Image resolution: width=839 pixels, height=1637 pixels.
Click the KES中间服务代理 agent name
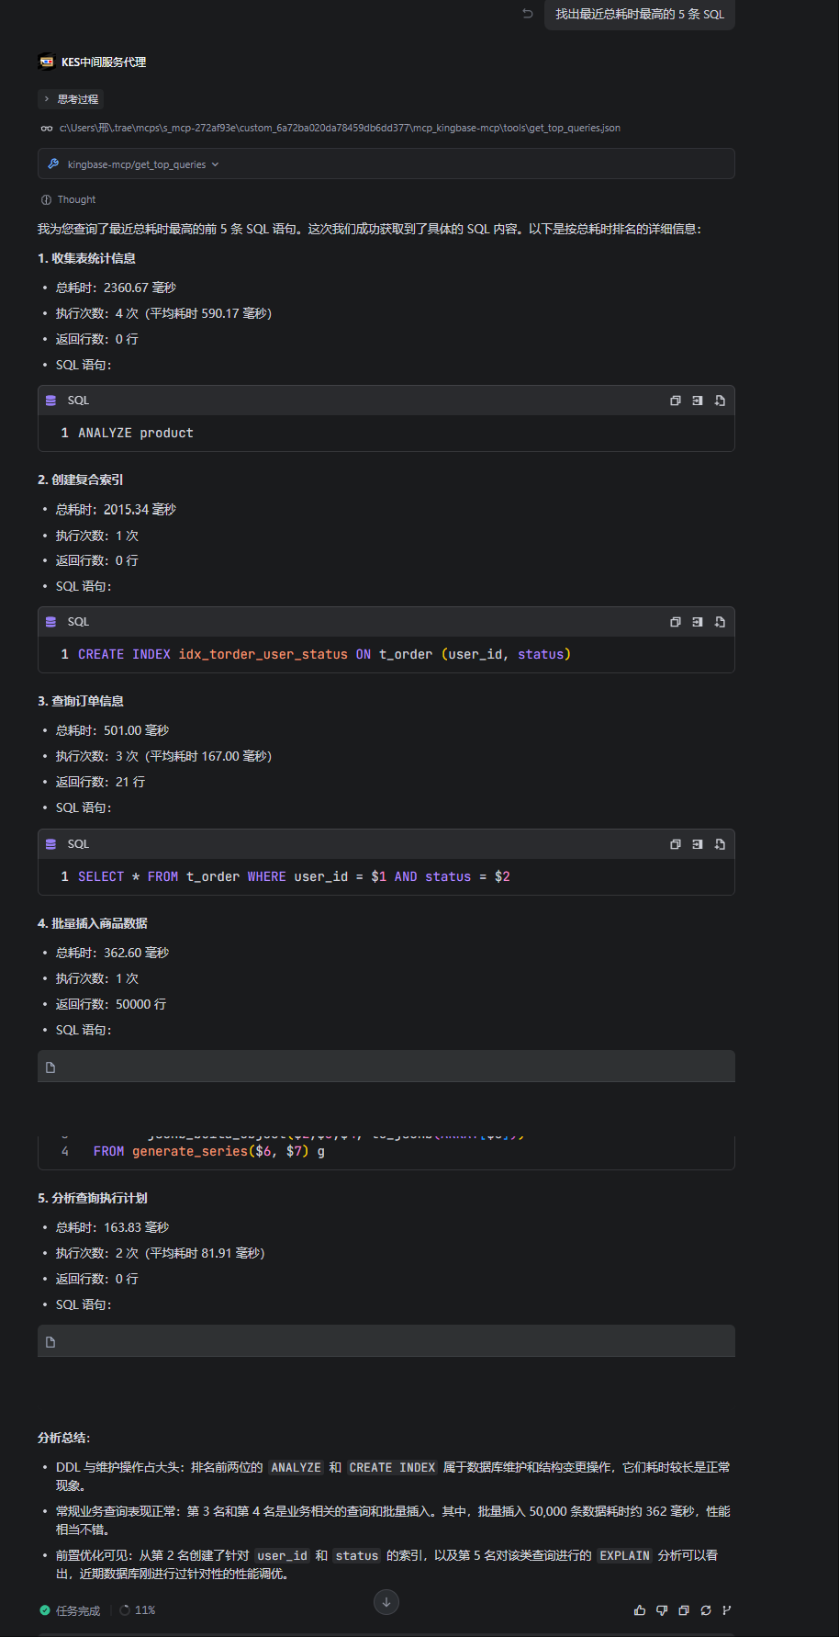(104, 62)
